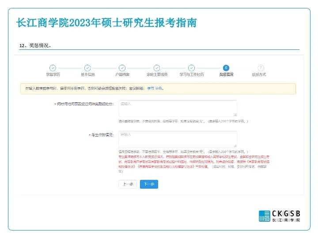Open the 联系方式 step label

pos(259,74)
